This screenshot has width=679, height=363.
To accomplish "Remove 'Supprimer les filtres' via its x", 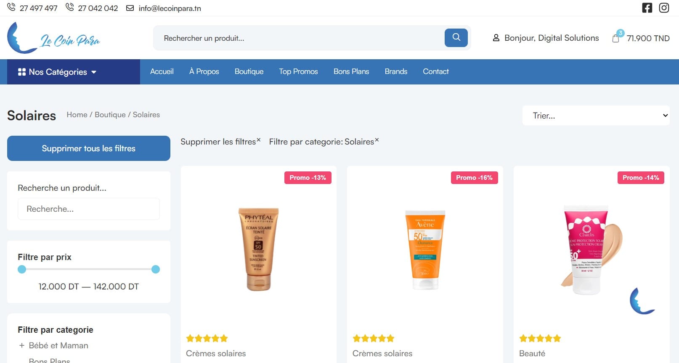I will click(259, 139).
